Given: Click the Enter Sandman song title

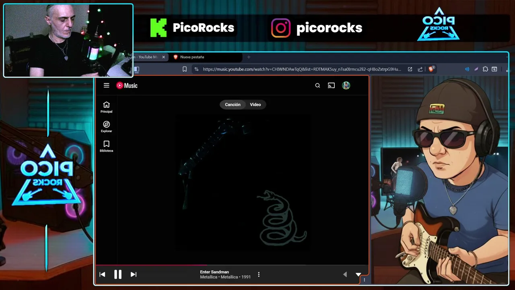Looking at the screenshot, I should [214, 272].
